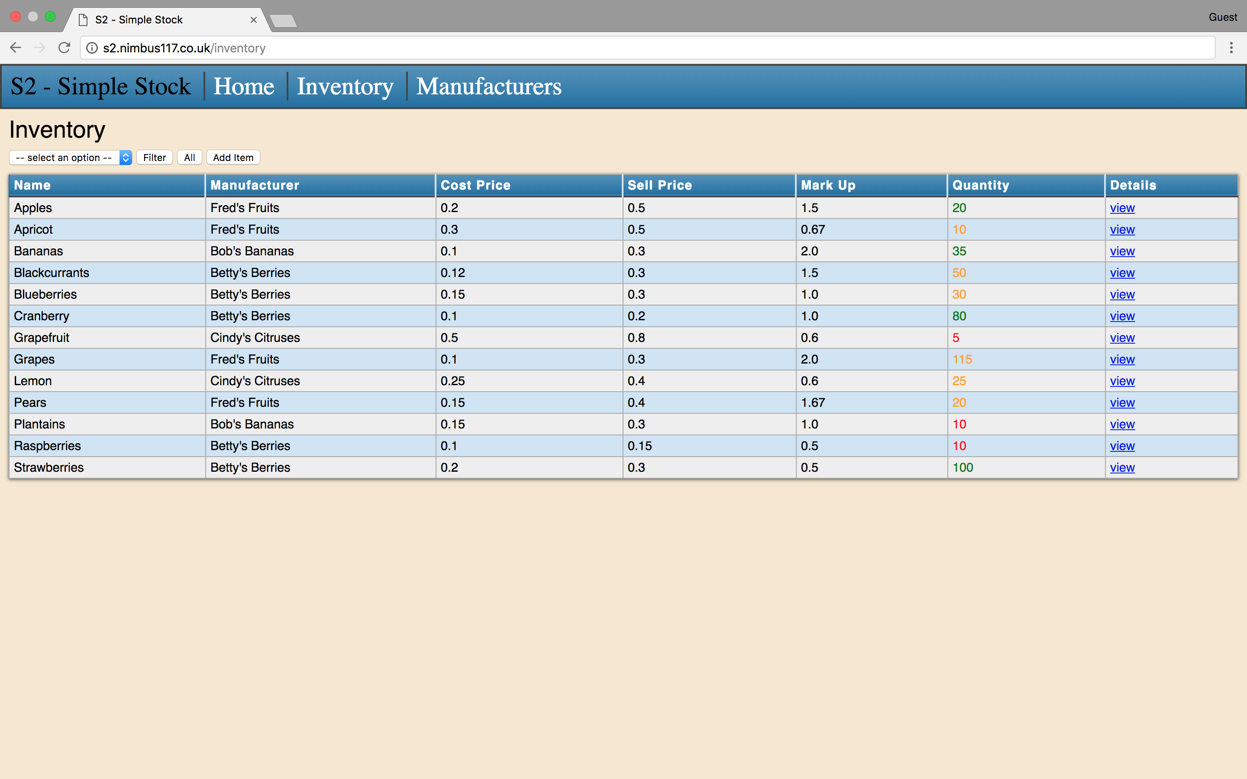Open Inventory navigation link
Viewport: 1247px width, 779px height.
point(345,86)
